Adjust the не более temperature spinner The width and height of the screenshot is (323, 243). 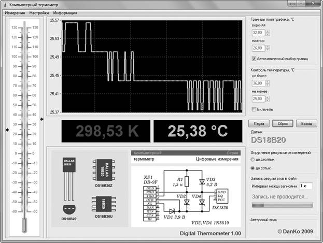coord(268,83)
